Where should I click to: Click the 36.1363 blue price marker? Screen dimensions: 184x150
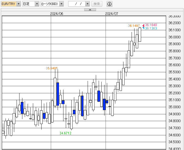[151, 28]
